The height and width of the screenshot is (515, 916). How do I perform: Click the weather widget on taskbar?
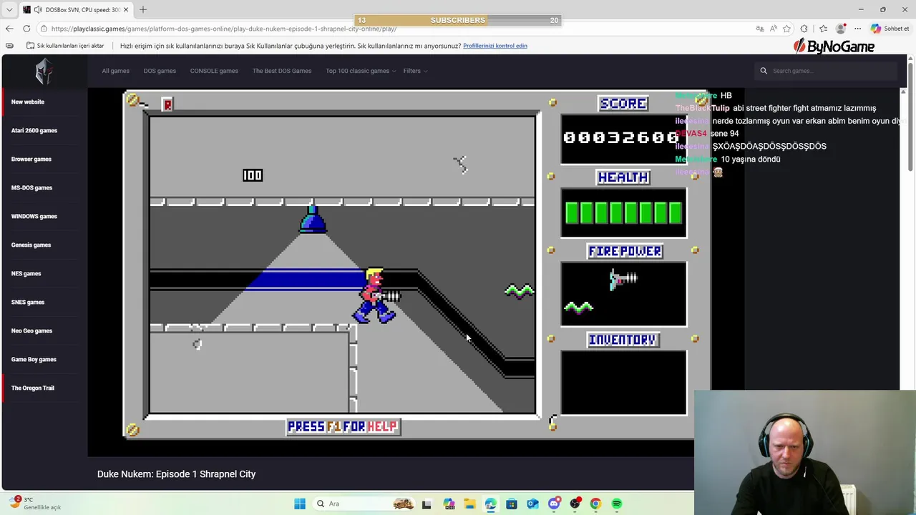[x=34, y=503]
